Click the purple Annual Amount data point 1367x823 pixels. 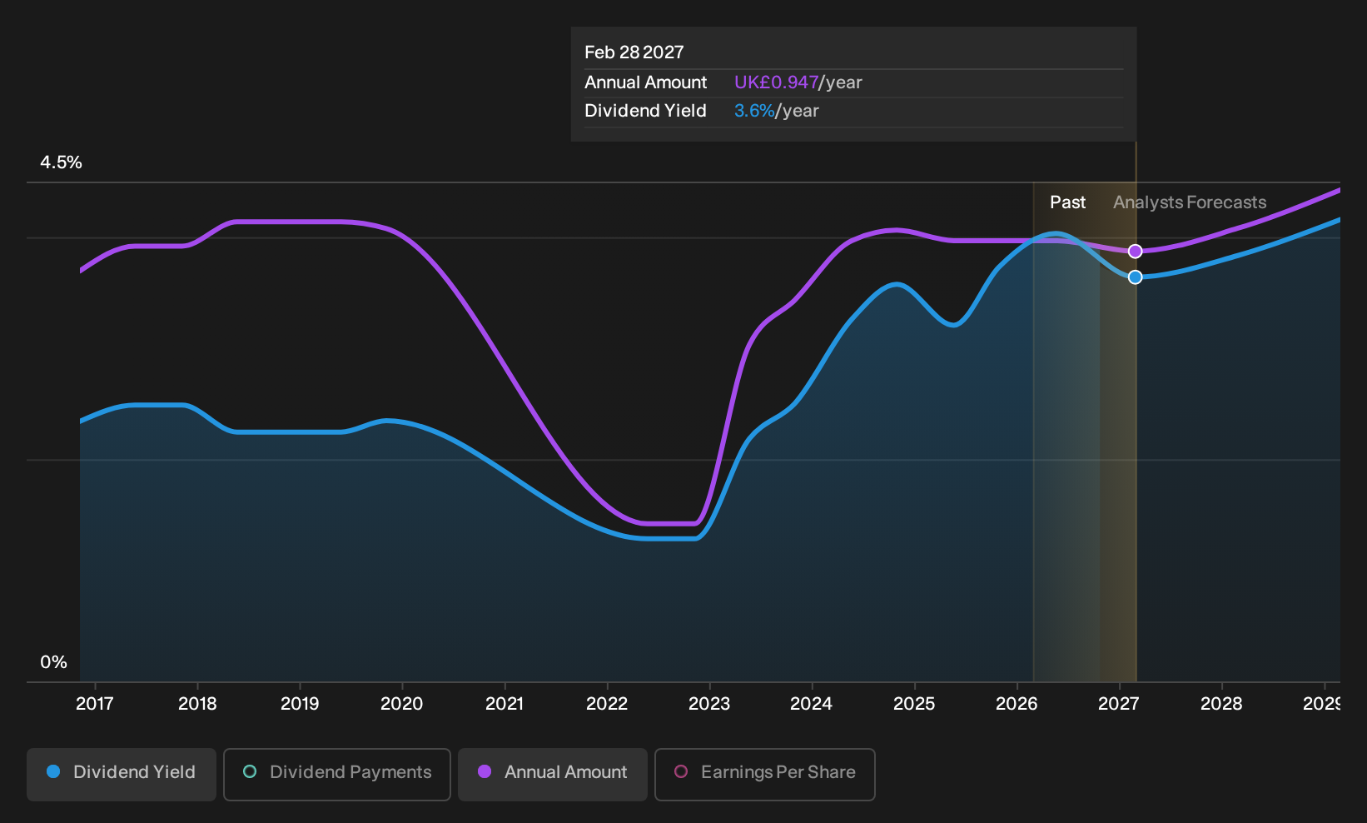1136,252
